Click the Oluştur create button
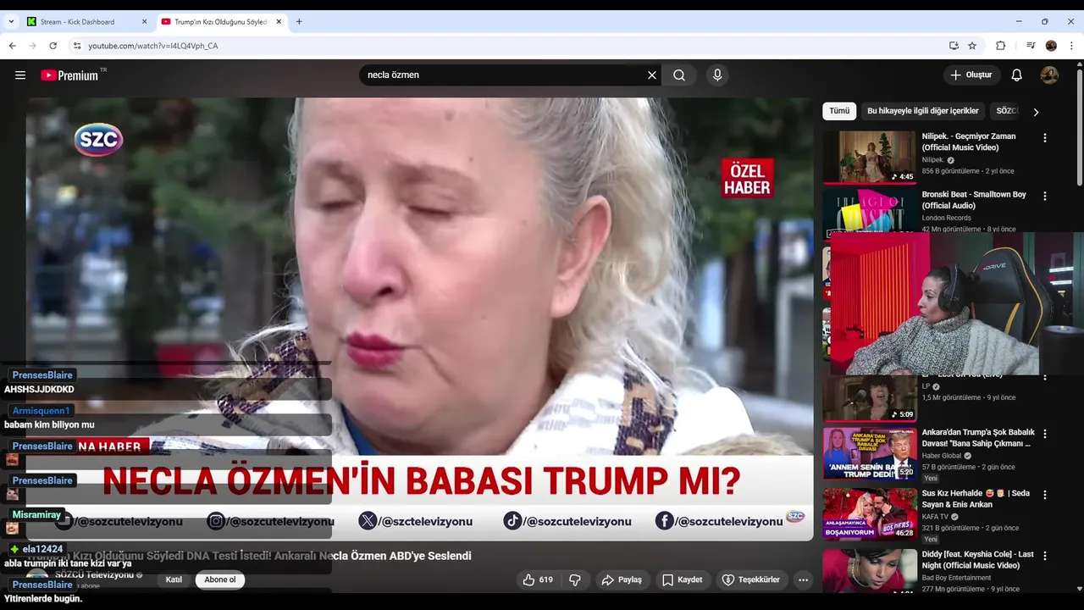Viewport: 1084px width, 610px height. (971, 75)
